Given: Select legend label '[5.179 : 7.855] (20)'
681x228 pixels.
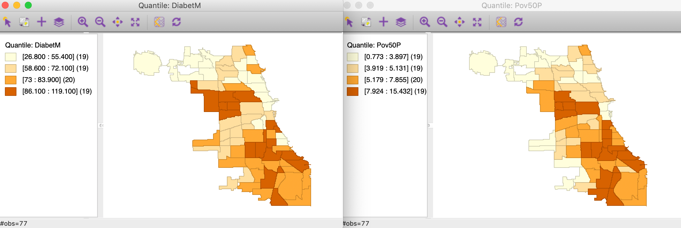Looking at the screenshot, I should [x=394, y=80].
